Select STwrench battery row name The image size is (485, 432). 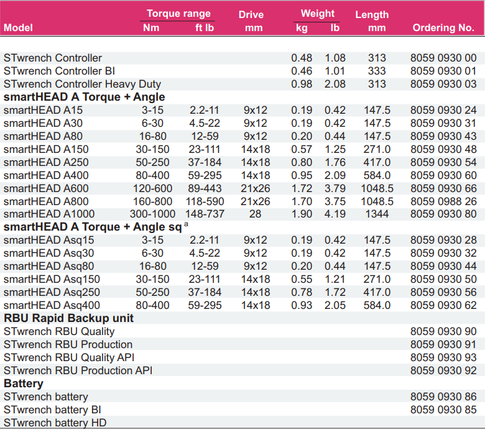point(46,397)
